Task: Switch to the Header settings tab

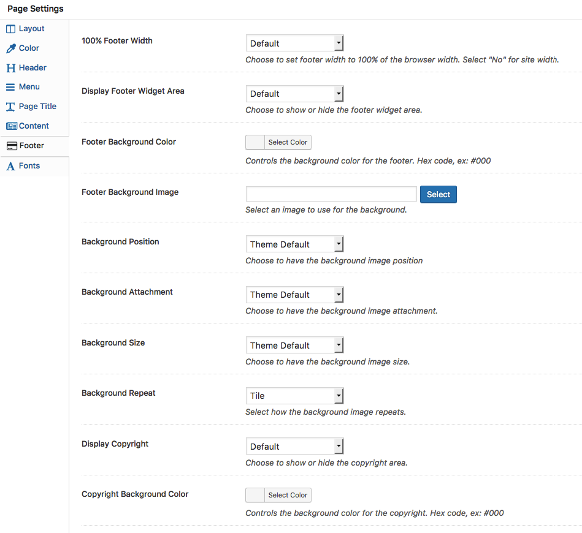Action: click(33, 68)
